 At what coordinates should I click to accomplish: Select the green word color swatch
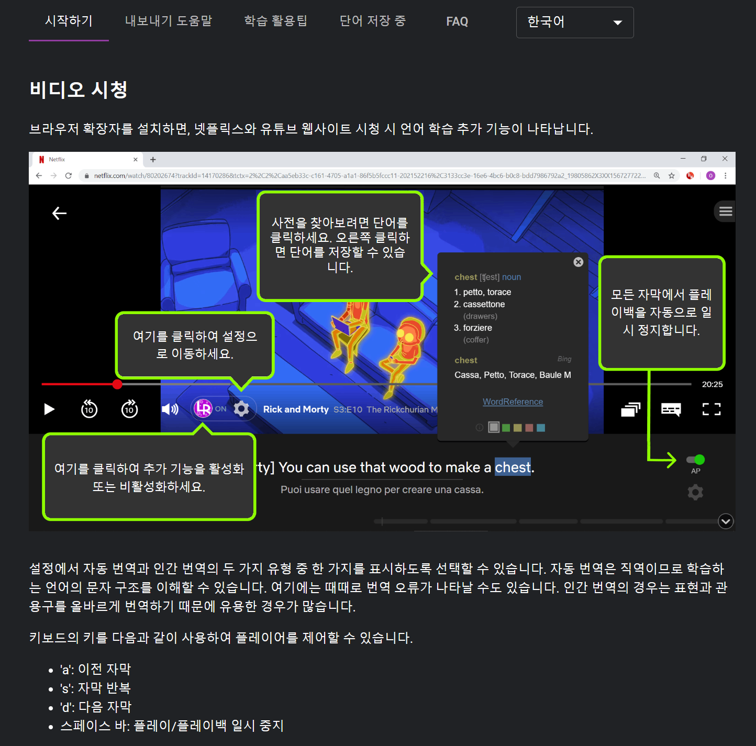pos(506,428)
